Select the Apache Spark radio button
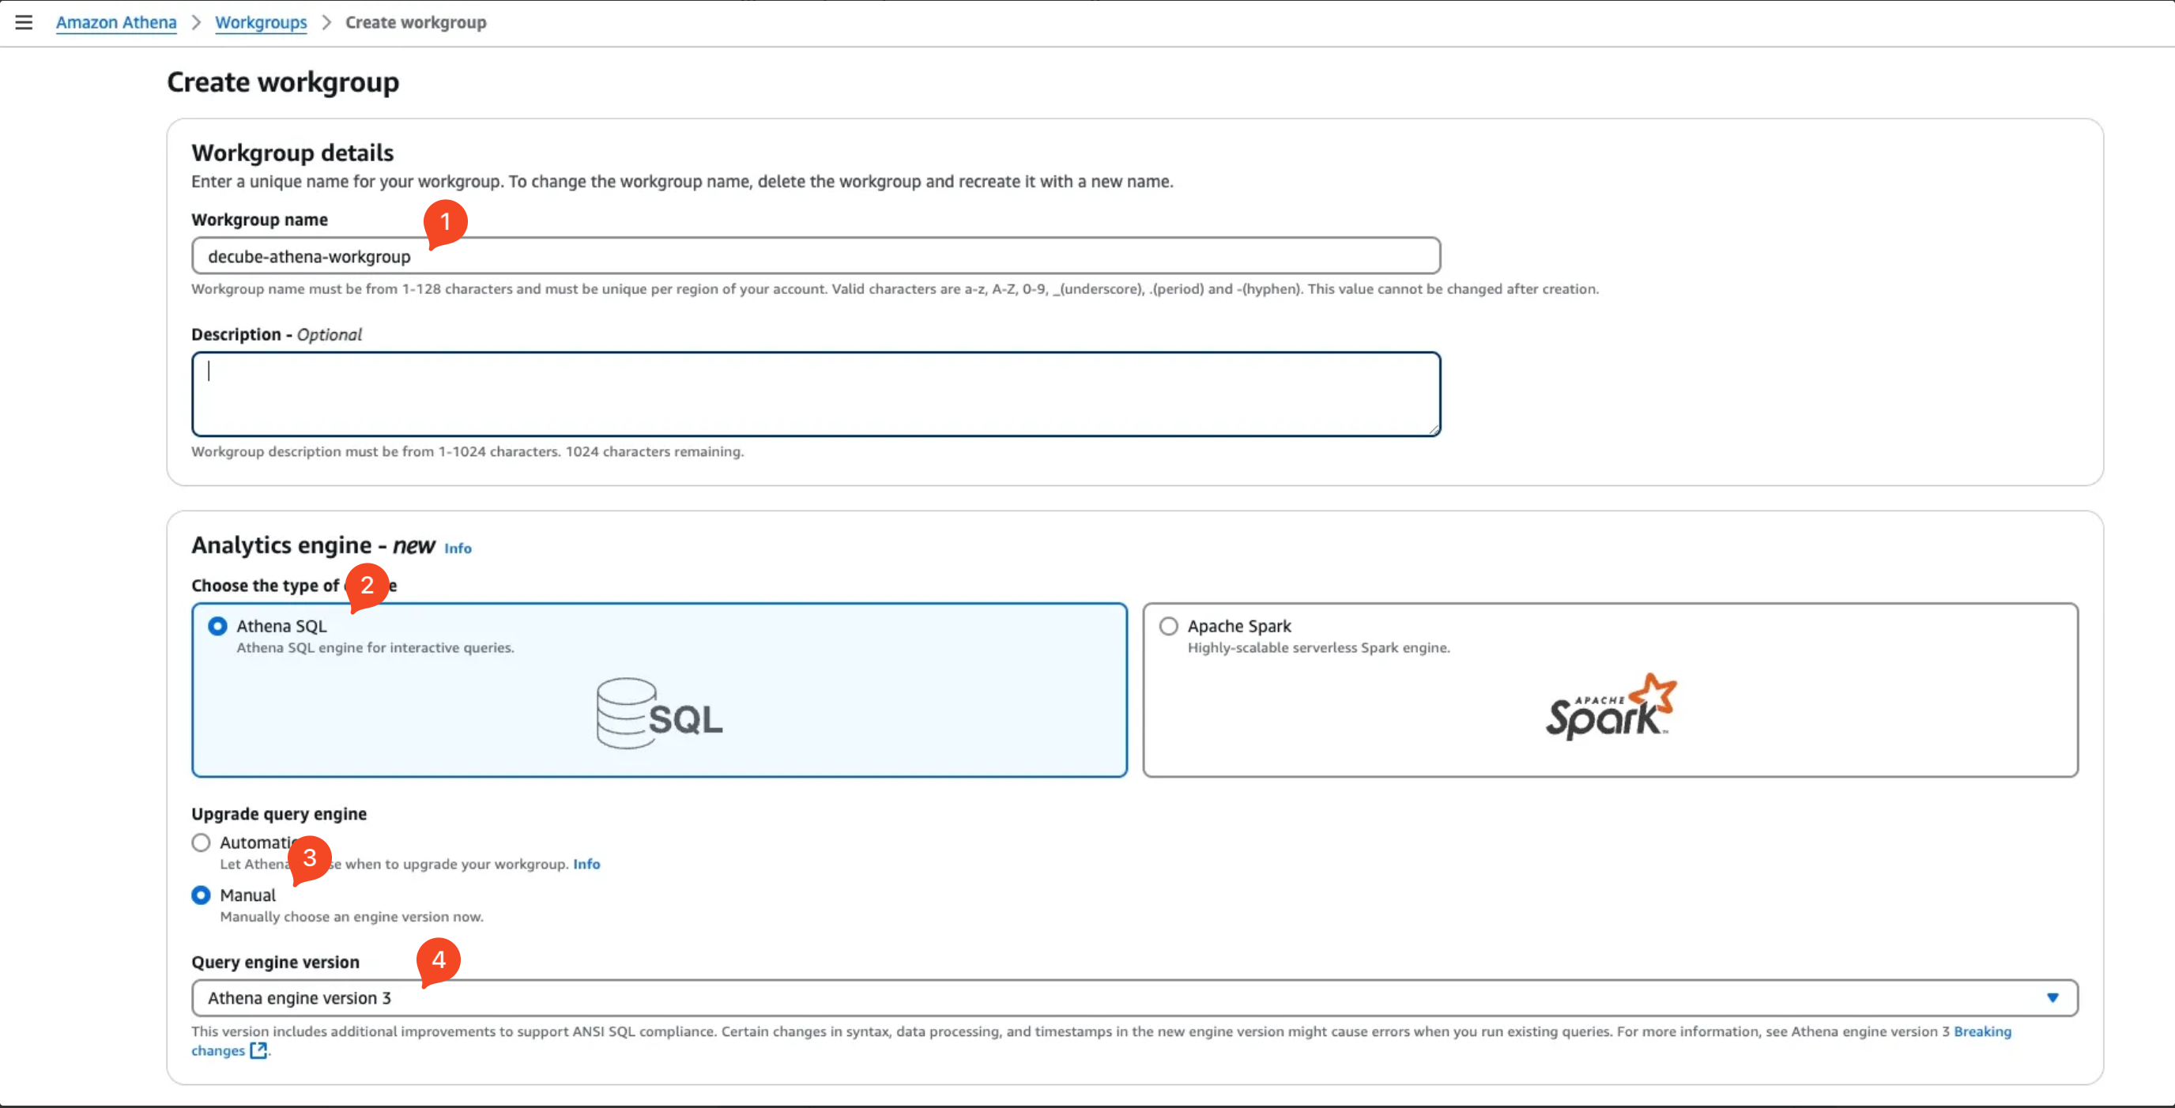 pos(1169,626)
